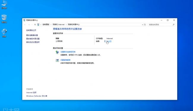Click the icon beside 设置新的连接或网络

point(57,52)
